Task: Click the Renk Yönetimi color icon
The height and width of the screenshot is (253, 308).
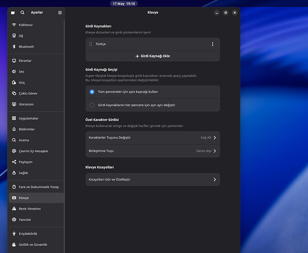Action: pyautogui.click(x=14, y=208)
